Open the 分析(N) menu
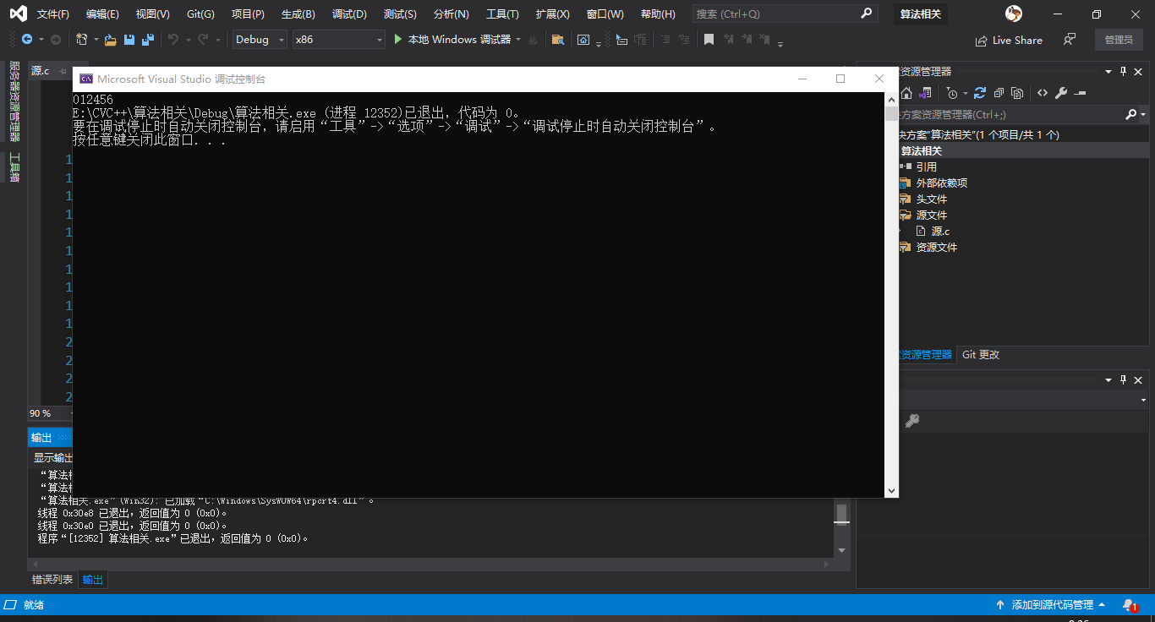The image size is (1155, 622). tap(451, 14)
